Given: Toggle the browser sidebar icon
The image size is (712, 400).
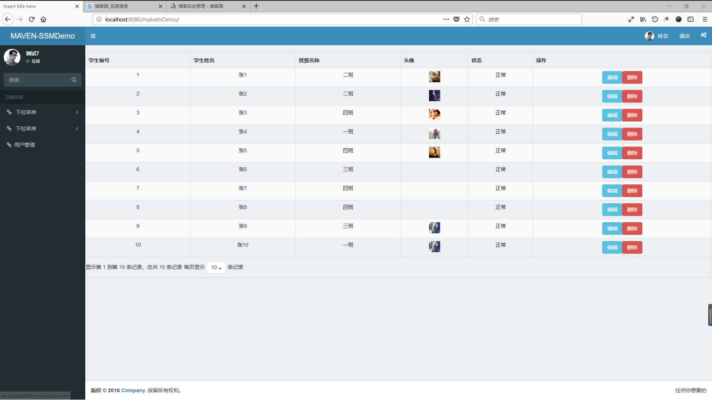Looking at the screenshot, I should 691,19.
